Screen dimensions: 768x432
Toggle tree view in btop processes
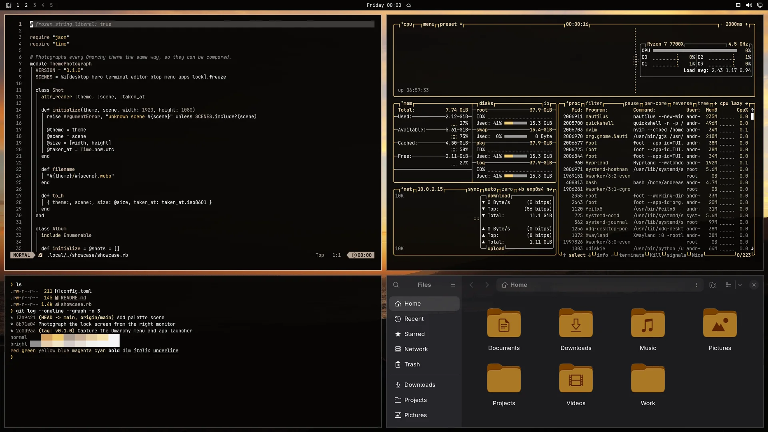703,104
